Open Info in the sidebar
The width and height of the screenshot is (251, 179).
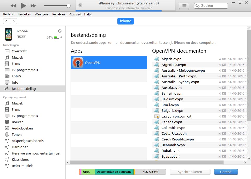tap(33, 83)
